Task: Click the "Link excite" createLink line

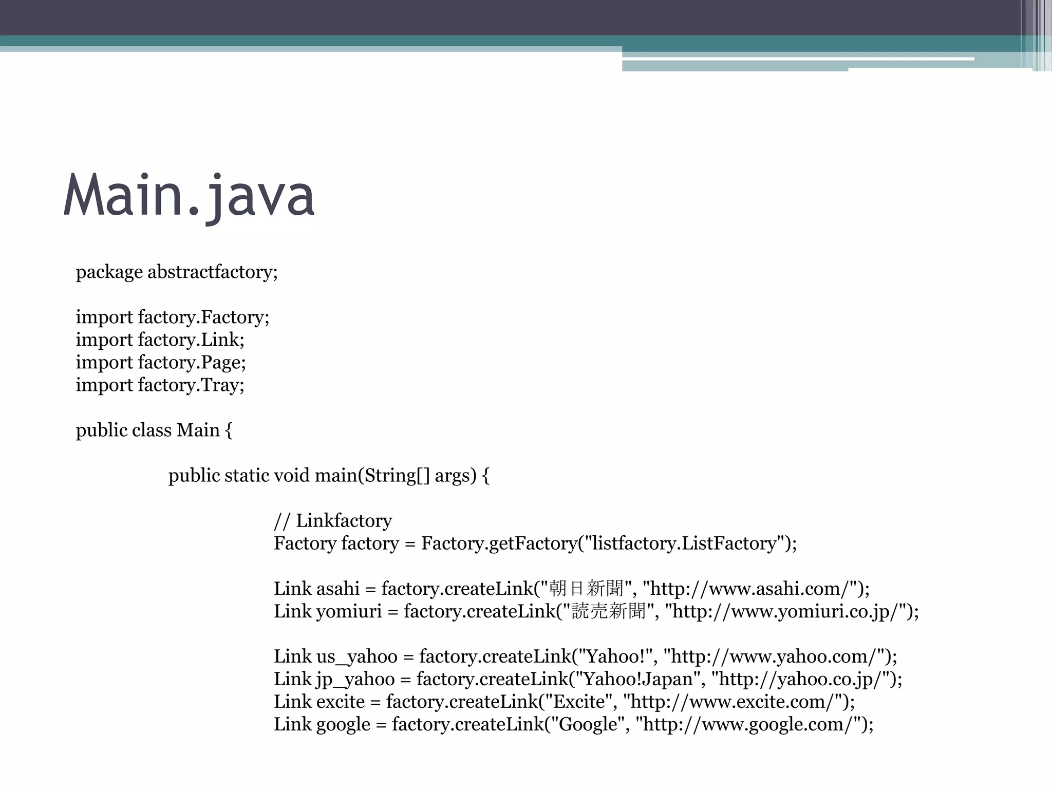Action: point(565,701)
